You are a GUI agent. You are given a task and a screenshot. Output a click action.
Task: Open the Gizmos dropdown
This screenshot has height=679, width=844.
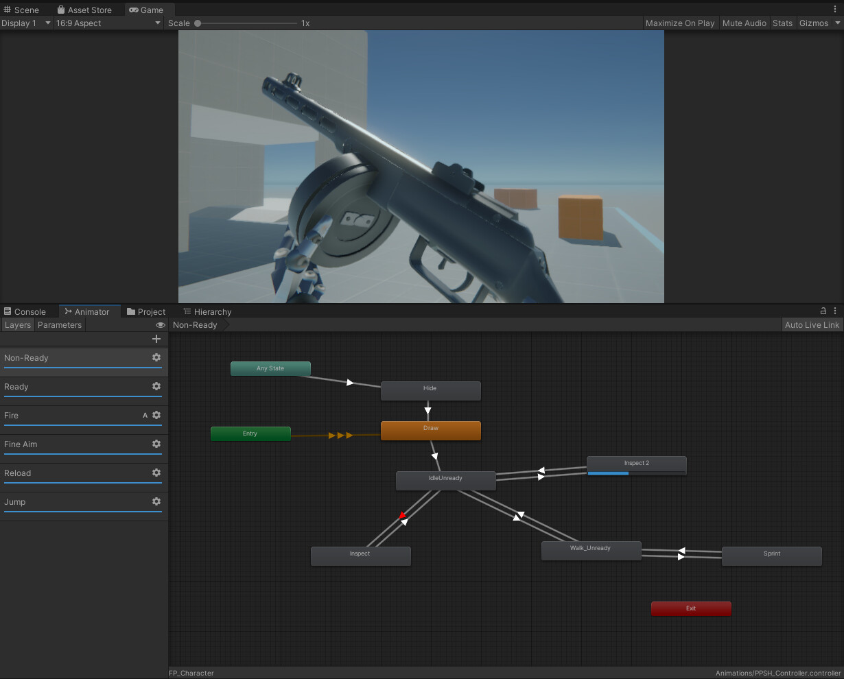814,23
